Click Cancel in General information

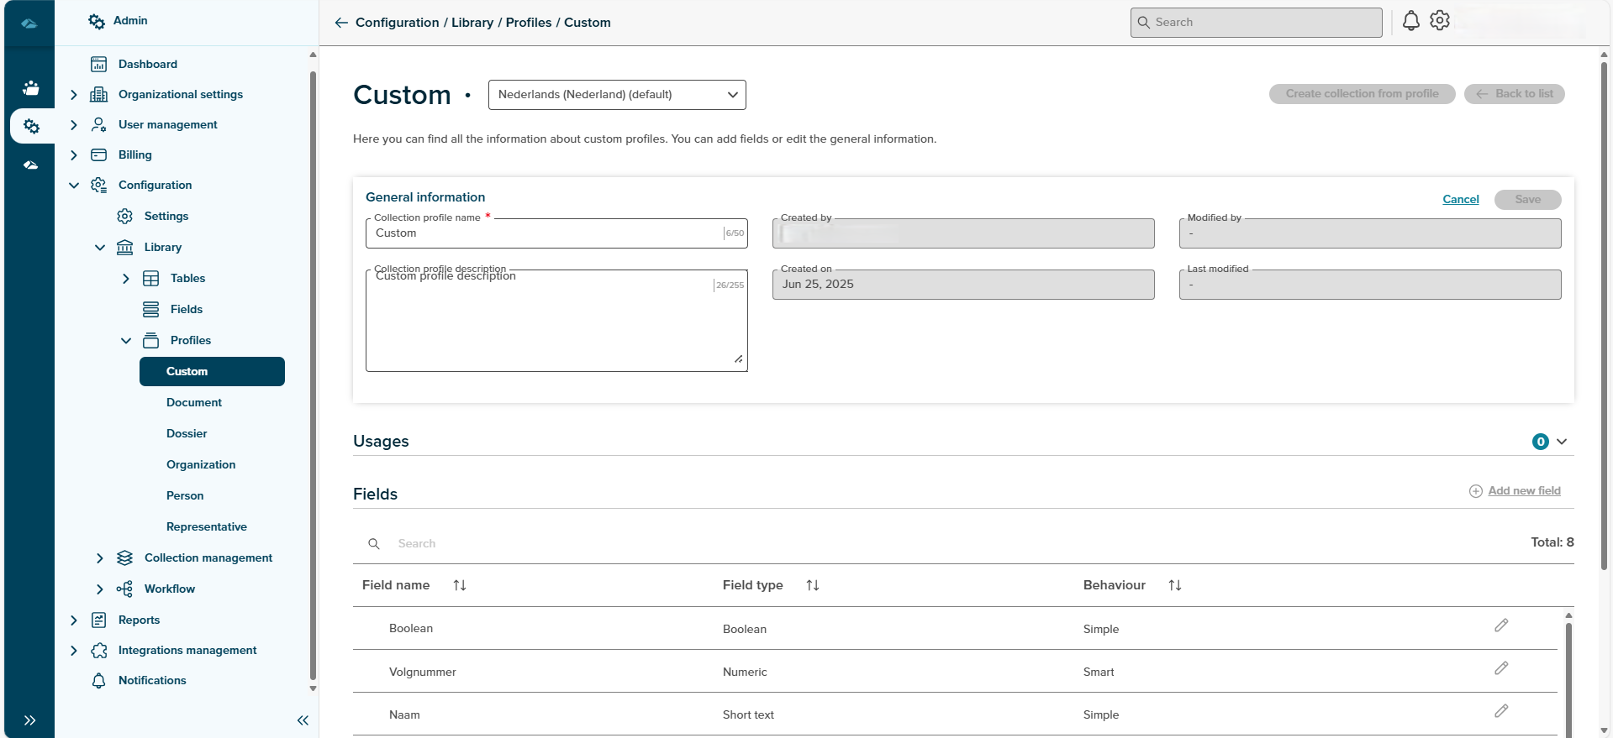pyautogui.click(x=1460, y=200)
